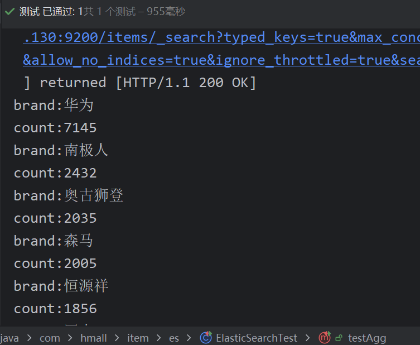Click the 'brand:南极人' output line
Screen dimensions: 420x345
[x=61, y=150]
